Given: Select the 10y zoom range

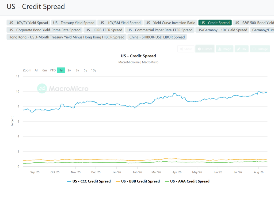Looking at the screenshot, I should point(93,70).
